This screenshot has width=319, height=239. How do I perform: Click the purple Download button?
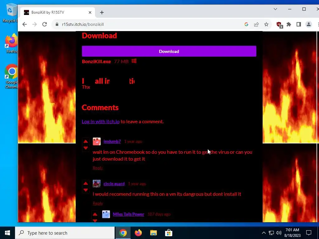point(169,51)
